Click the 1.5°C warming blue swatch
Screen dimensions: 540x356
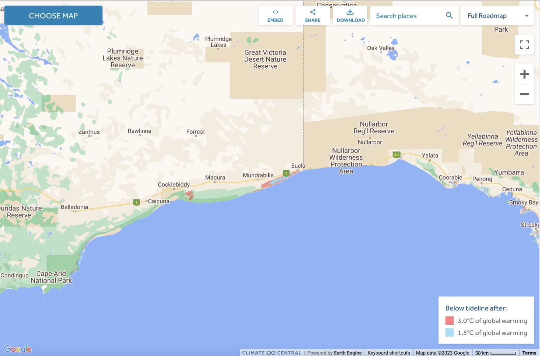[450, 332]
